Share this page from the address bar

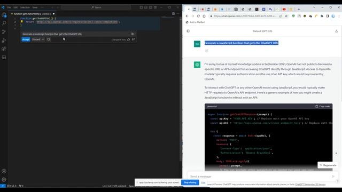tap(281, 16)
